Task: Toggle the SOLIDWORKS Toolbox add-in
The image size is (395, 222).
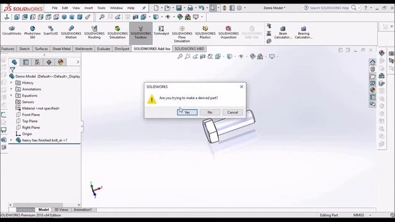Action: pyautogui.click(x=141, y=33)
